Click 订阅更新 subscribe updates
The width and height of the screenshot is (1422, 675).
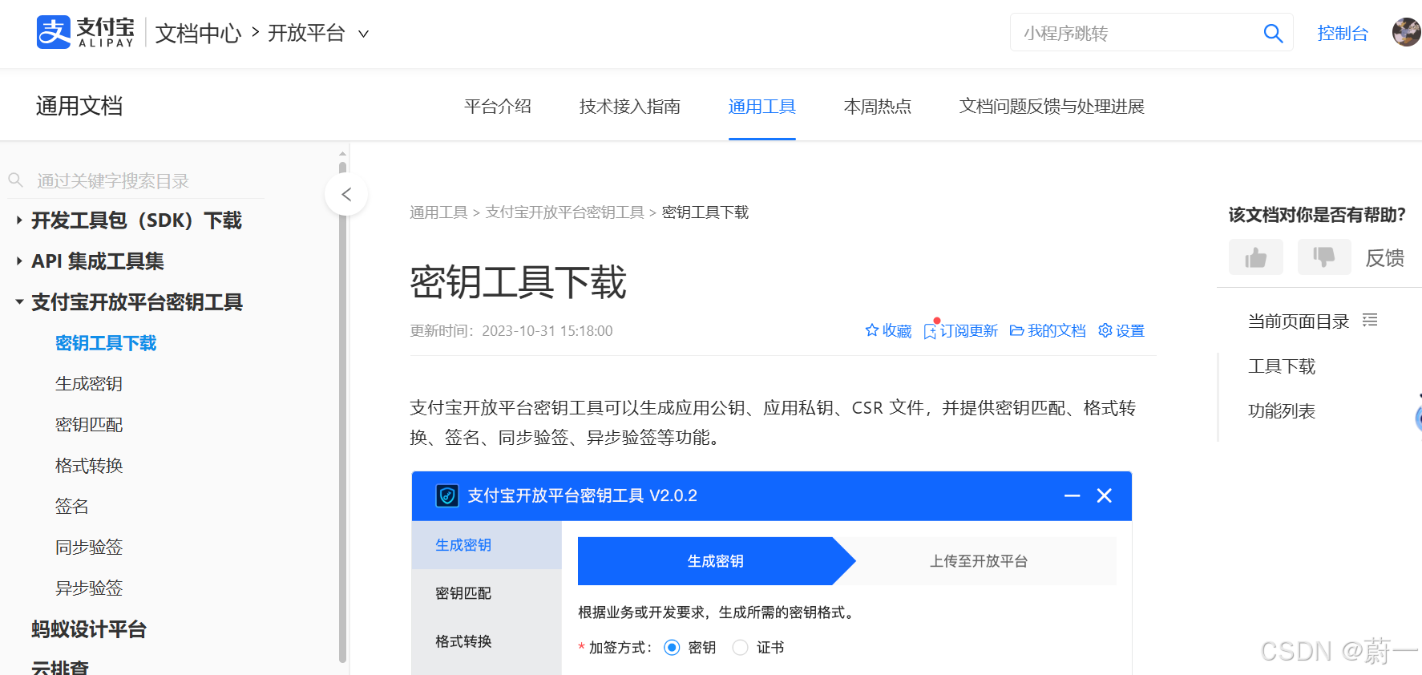tap(960, 330)
